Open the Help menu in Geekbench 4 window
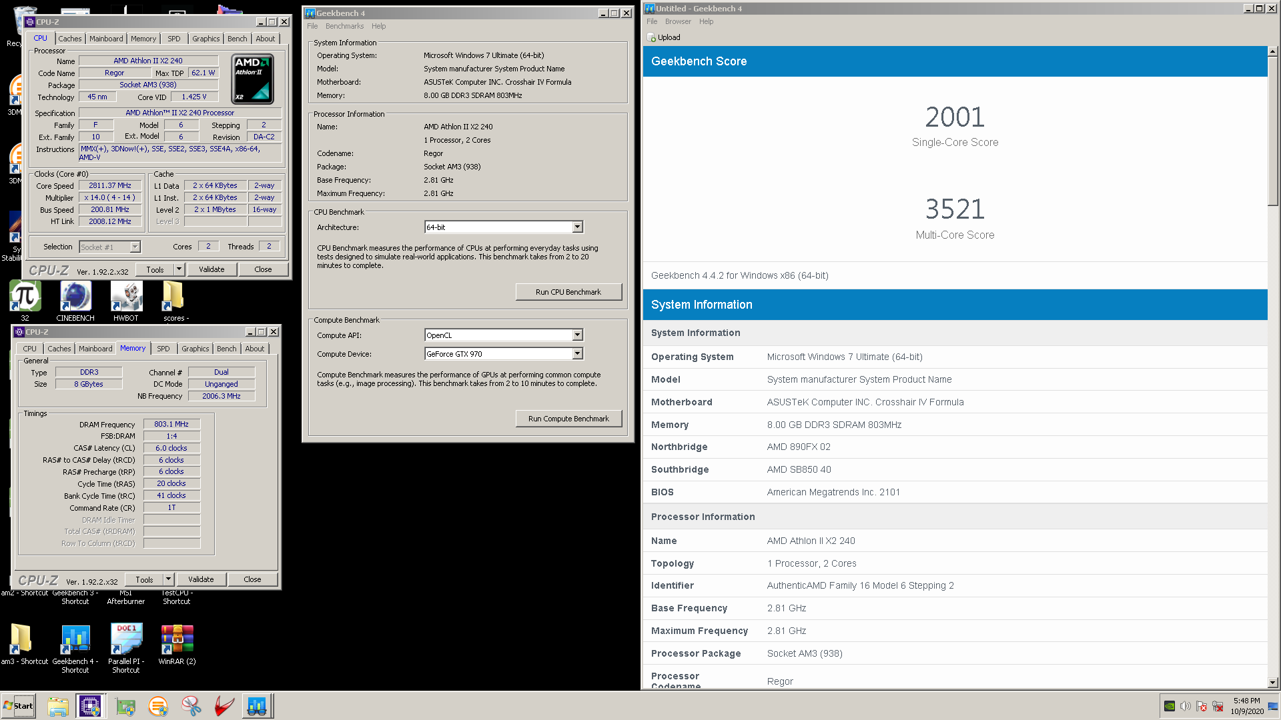This screenshot has height=720, width=1281. click(x=379, y=26)
